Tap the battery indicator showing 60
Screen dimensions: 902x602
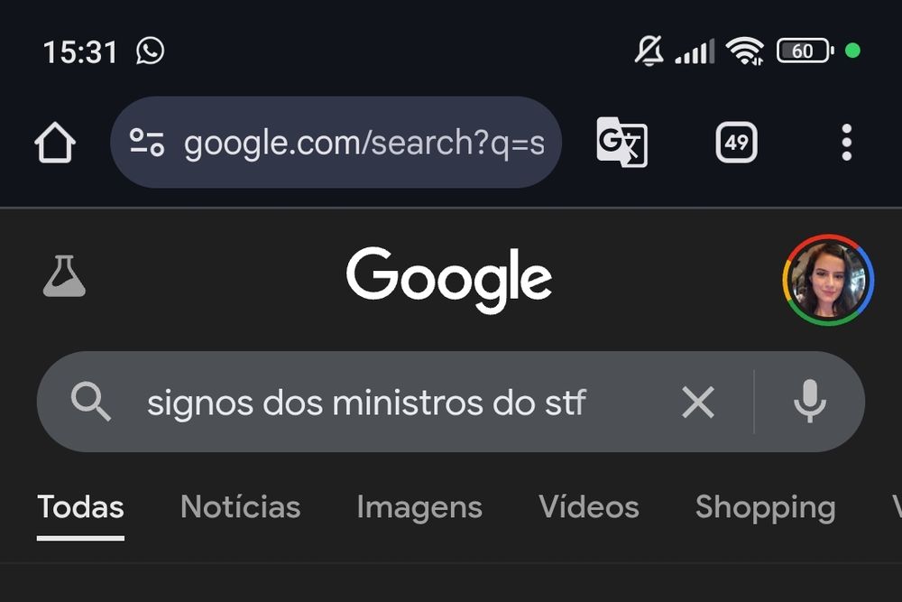tap(801, 51)
